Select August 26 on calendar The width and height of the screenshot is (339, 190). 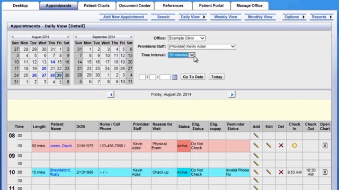(34, 75)
